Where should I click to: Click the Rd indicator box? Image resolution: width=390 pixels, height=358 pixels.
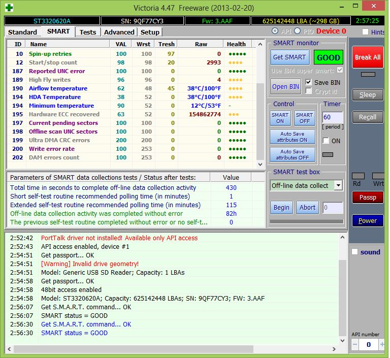(358, 176)
